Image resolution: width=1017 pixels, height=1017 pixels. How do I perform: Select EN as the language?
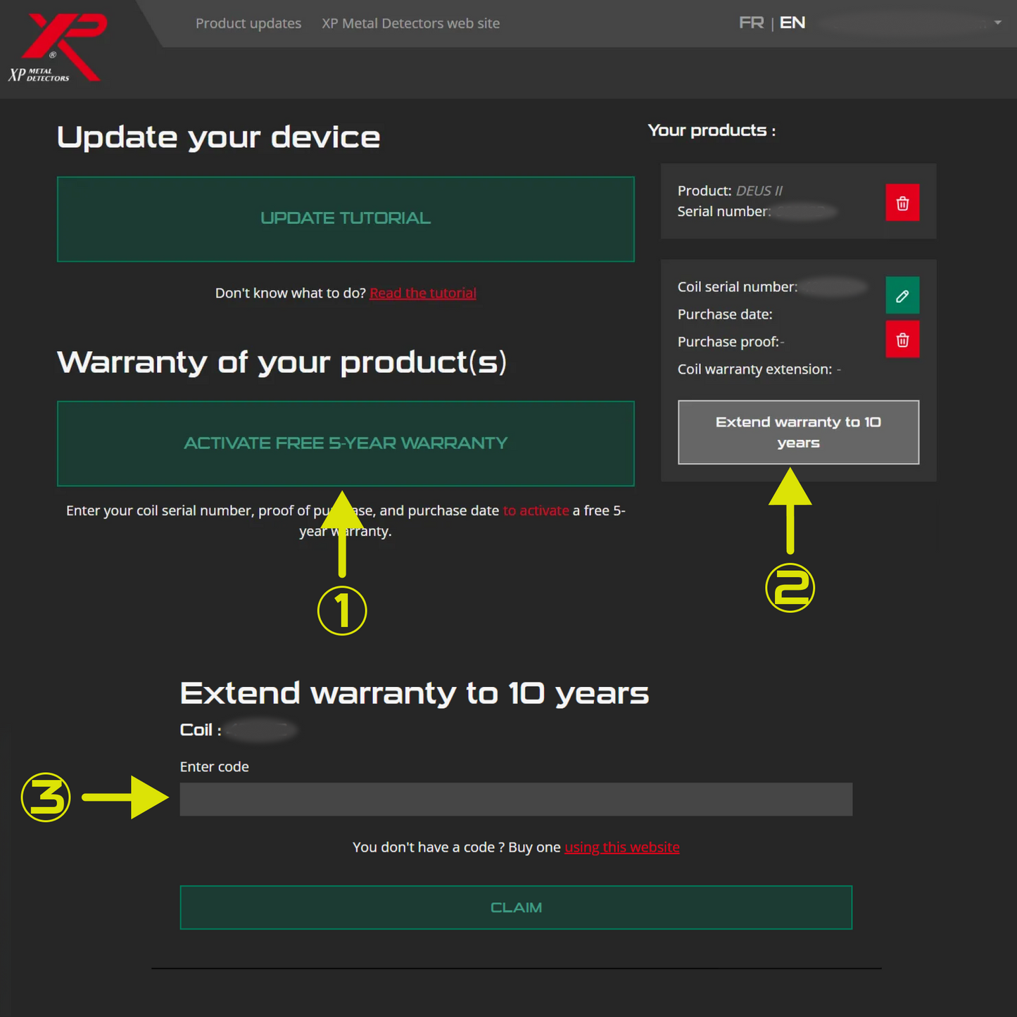click(x=792, y=23)
